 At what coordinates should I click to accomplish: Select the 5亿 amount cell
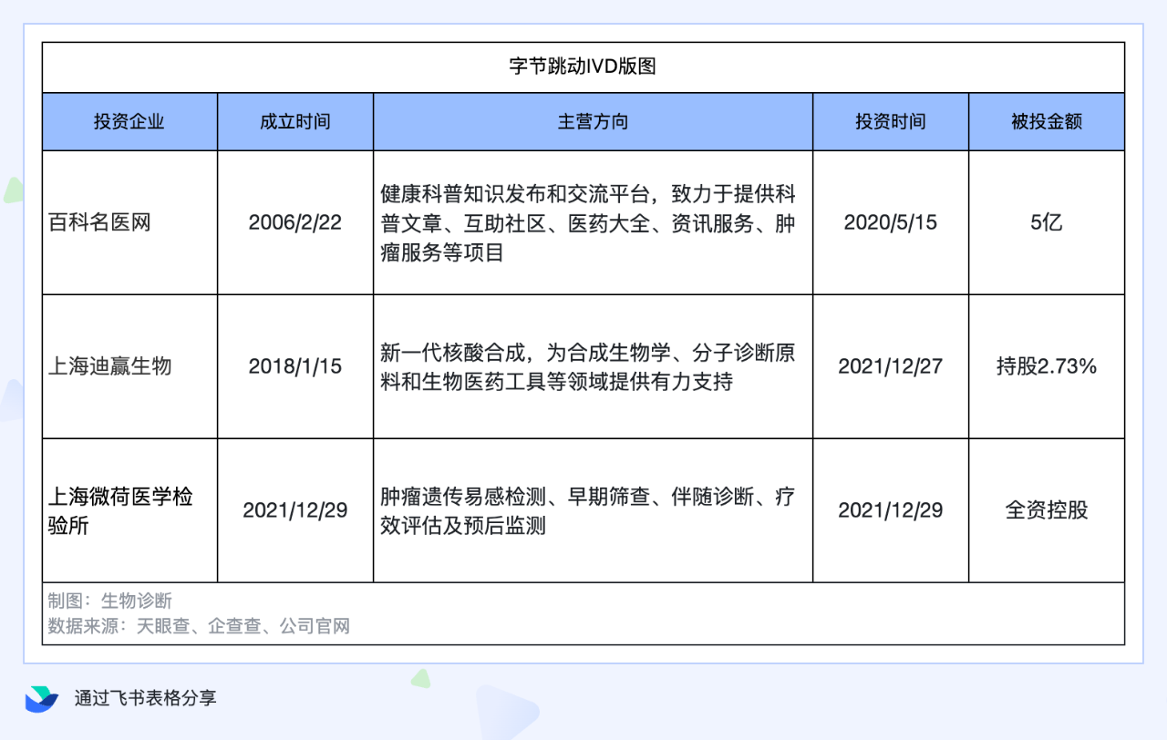click(x=1046, y=222)
